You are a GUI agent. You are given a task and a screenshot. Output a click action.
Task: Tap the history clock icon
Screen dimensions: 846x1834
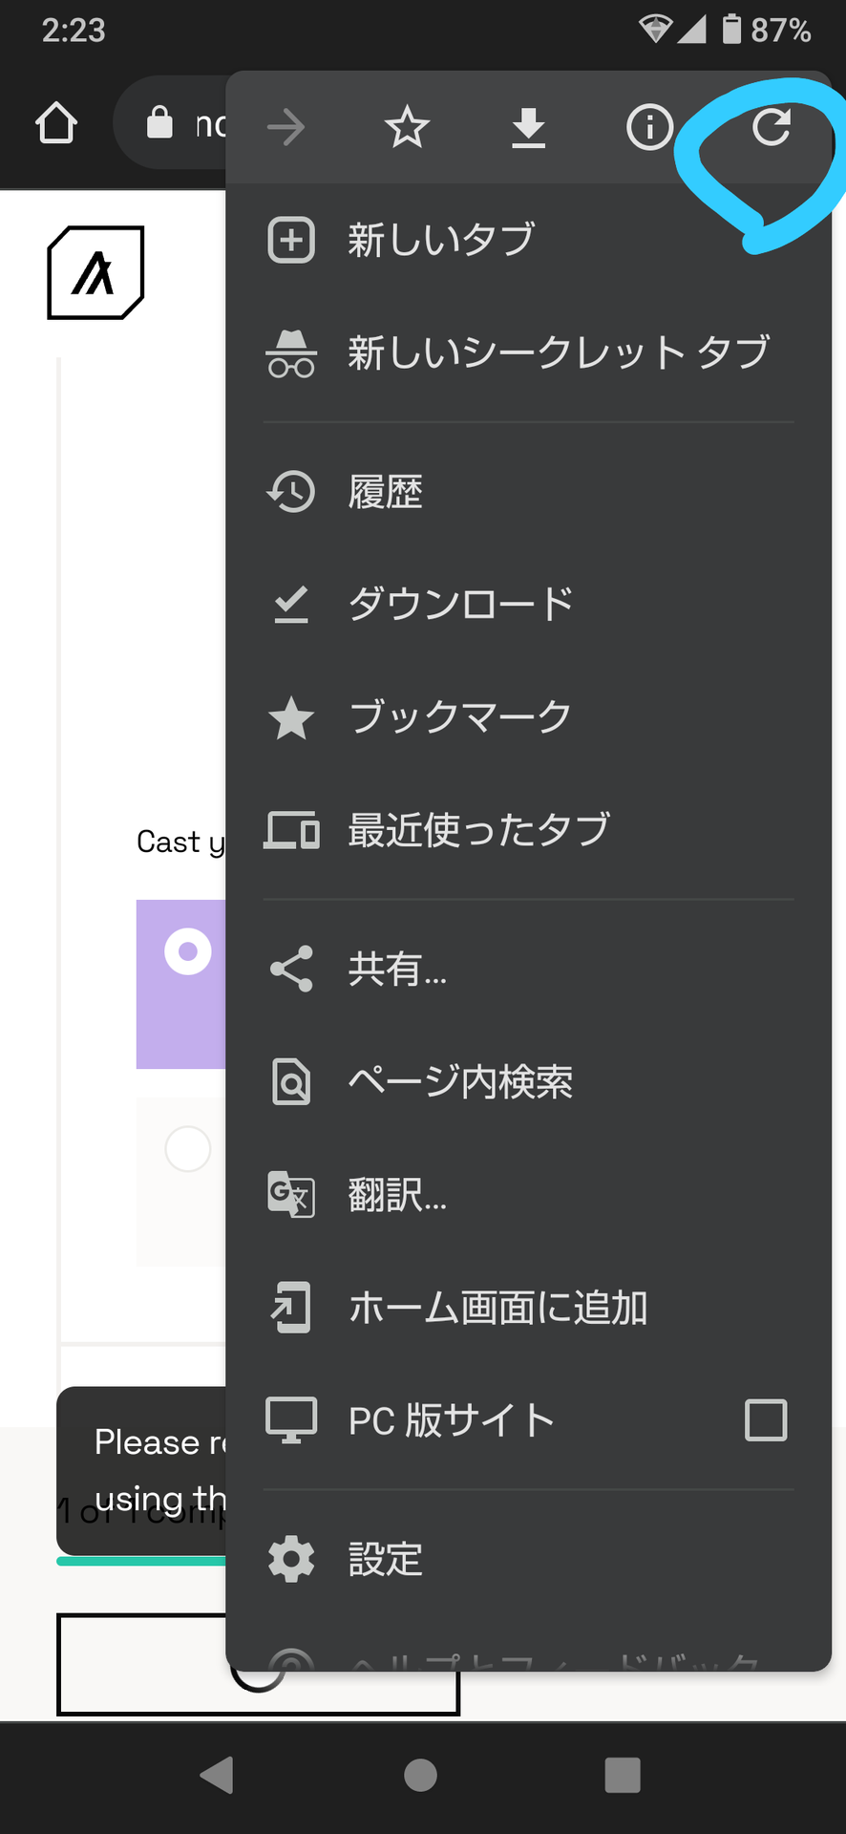[291, 492]
